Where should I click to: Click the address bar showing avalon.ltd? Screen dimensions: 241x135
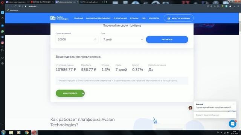[32, 6]
